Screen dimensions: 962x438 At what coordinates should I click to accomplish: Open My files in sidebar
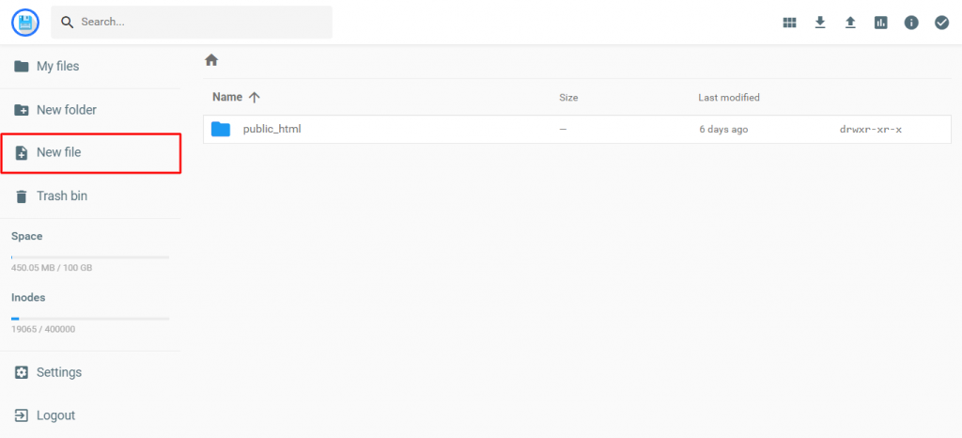pyautogui.click(x=57, y=67)
